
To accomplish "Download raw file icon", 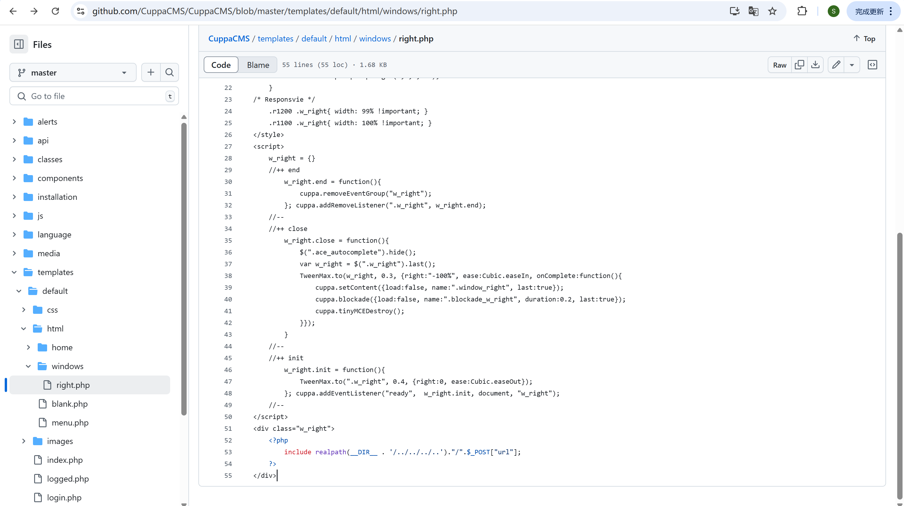I will pos(816,65).
